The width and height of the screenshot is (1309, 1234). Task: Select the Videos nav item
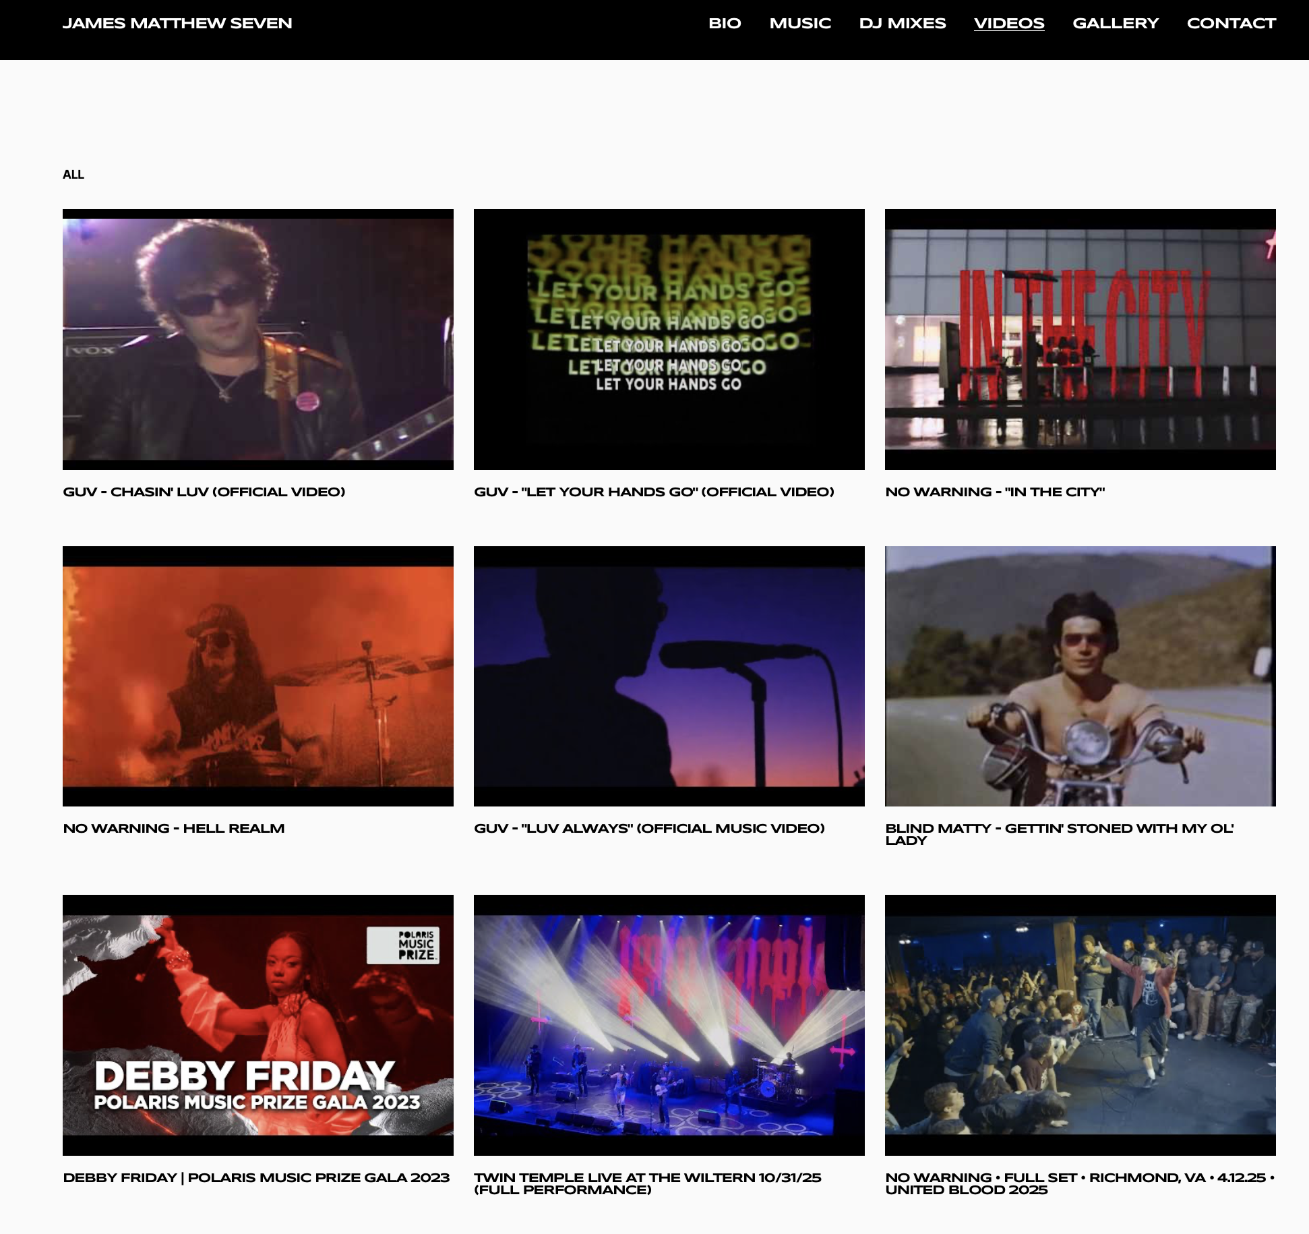(x=1008, y=24)
